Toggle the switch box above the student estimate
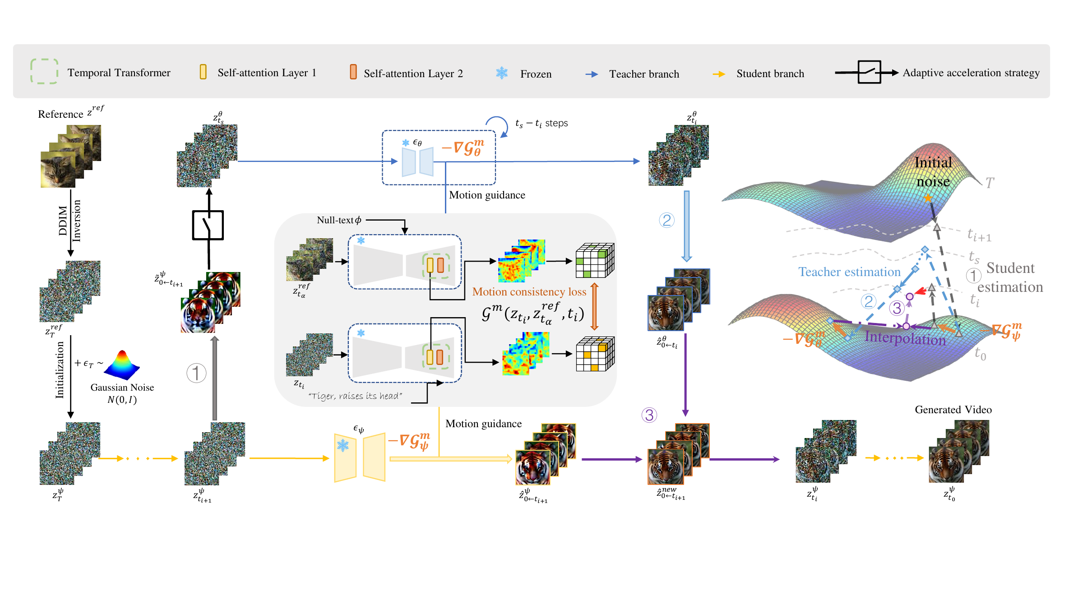Image resolution: width=1083 pixels, height=609 pixels. [x=208, y=225]
